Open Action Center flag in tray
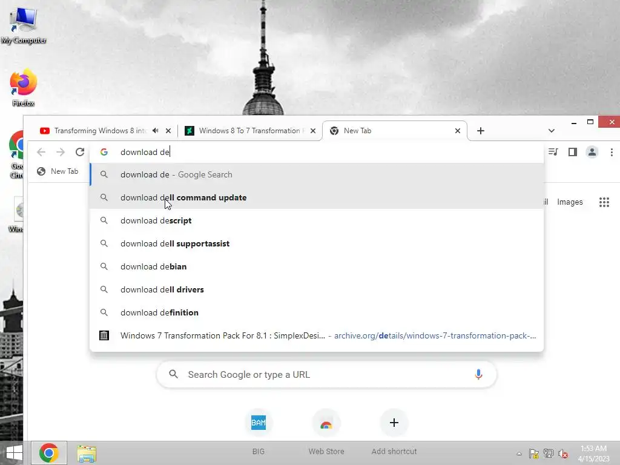Screen dimensions: 620x465 point(534,453)
